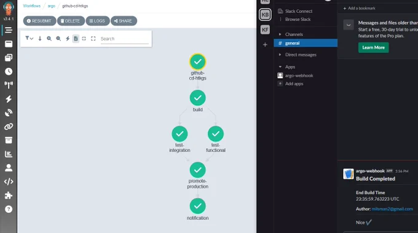418x233 pixels.
Task: Open Workflow Templates icon in Argo sidebar
Action: tap(9, 44)
